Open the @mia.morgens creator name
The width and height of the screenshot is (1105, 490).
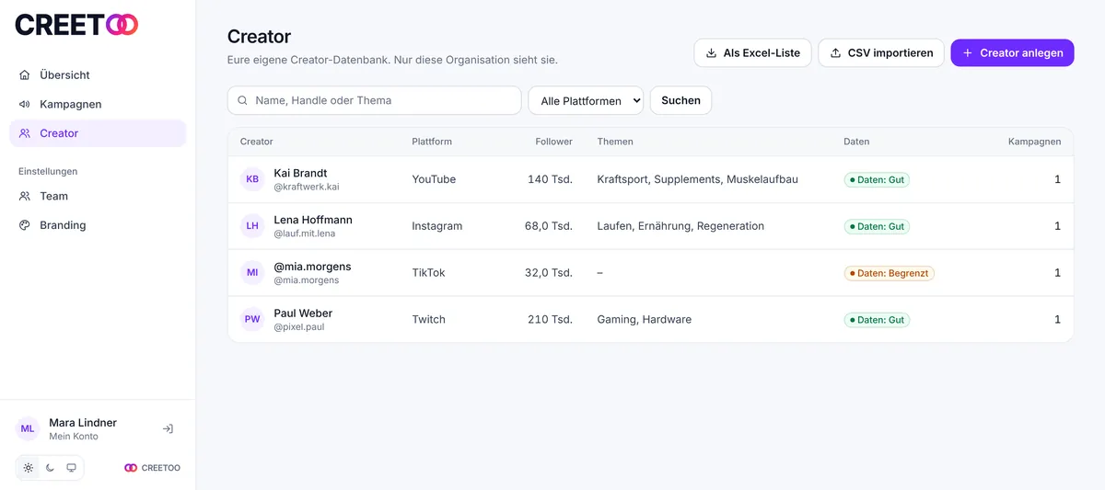tap(312, 267)
